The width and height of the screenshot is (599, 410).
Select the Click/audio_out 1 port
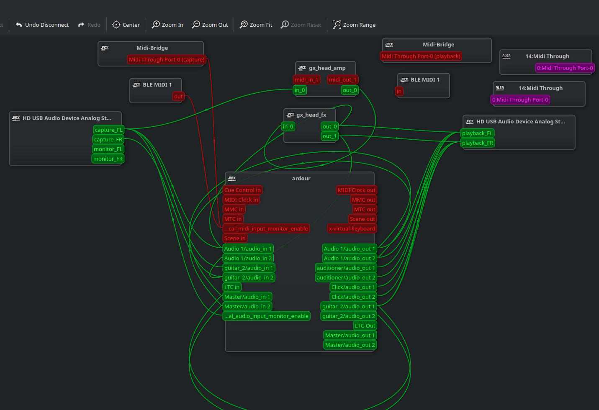[x=353, y=287]
